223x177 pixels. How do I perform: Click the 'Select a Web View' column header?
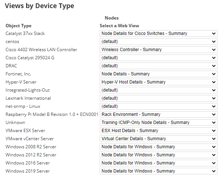coord(119,26)
